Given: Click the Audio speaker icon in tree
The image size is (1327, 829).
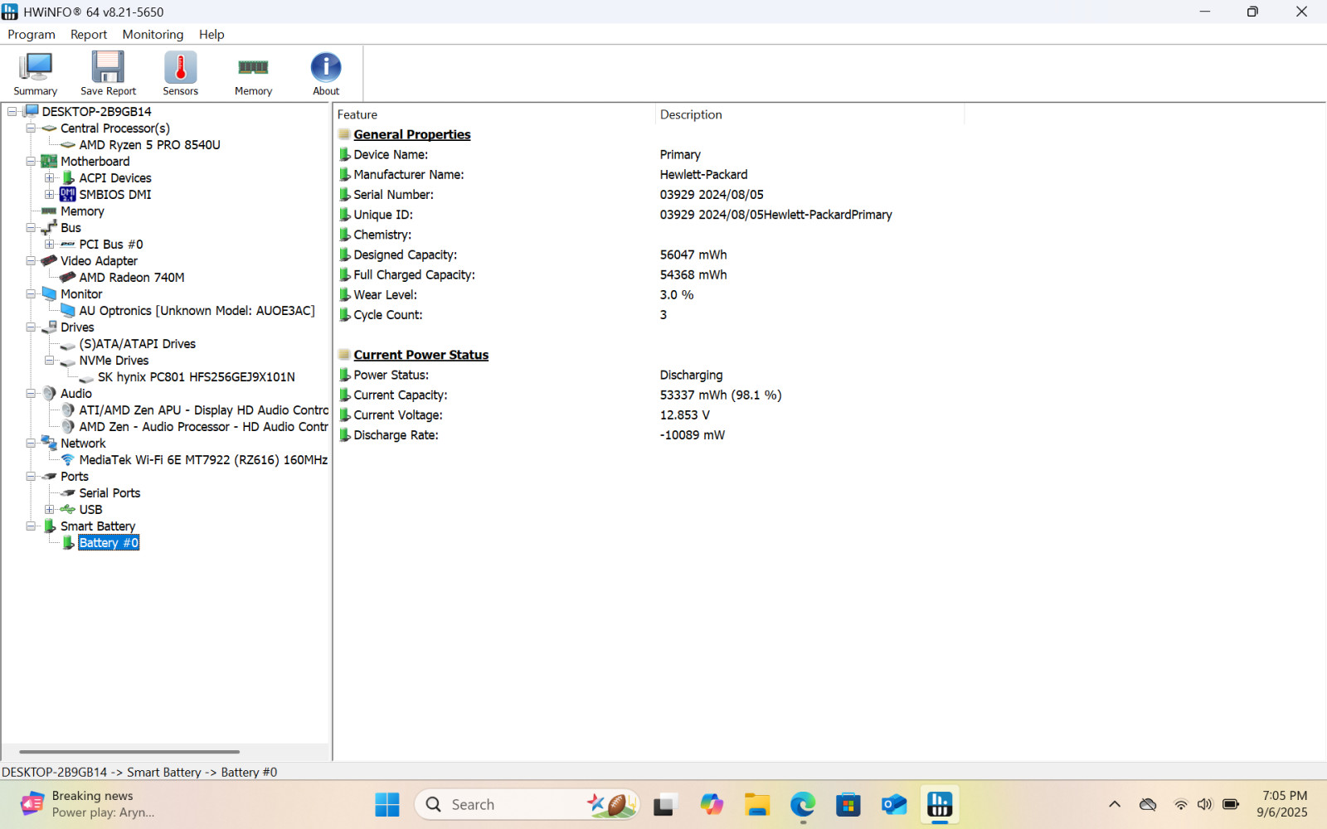Looking at the screenshot, I should 50,393.
